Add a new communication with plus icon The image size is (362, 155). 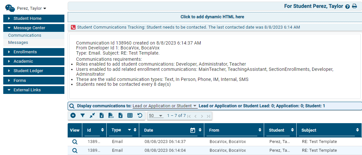tap(73, 116)
